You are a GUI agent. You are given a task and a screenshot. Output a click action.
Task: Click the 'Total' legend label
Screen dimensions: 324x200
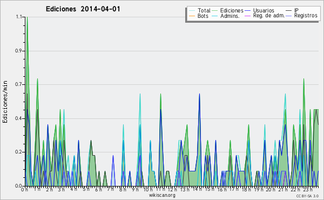click(204, 10)
